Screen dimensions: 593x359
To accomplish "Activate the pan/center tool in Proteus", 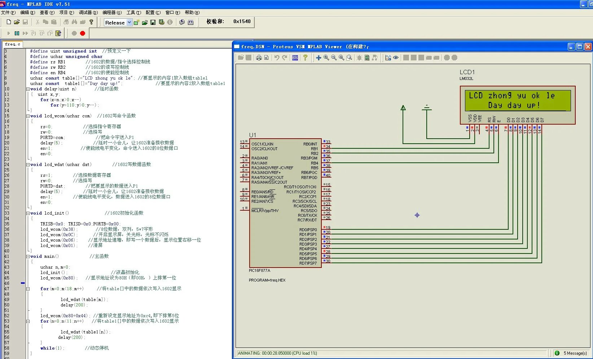I will [319, 58].
